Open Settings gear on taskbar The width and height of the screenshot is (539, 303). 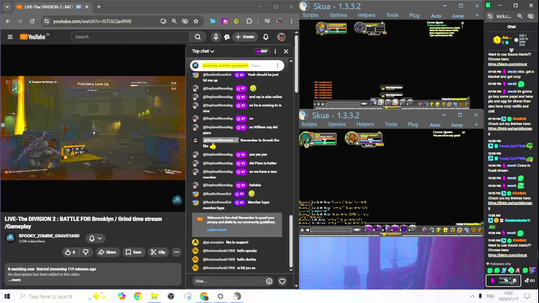(x=220, y=296)
